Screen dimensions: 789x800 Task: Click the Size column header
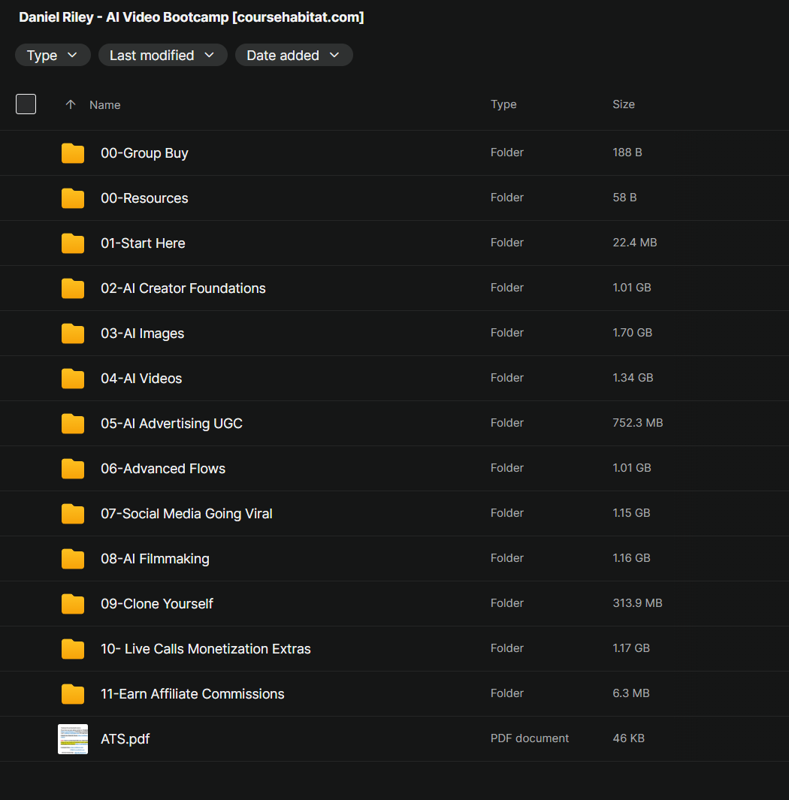click(x=624, y=104)
